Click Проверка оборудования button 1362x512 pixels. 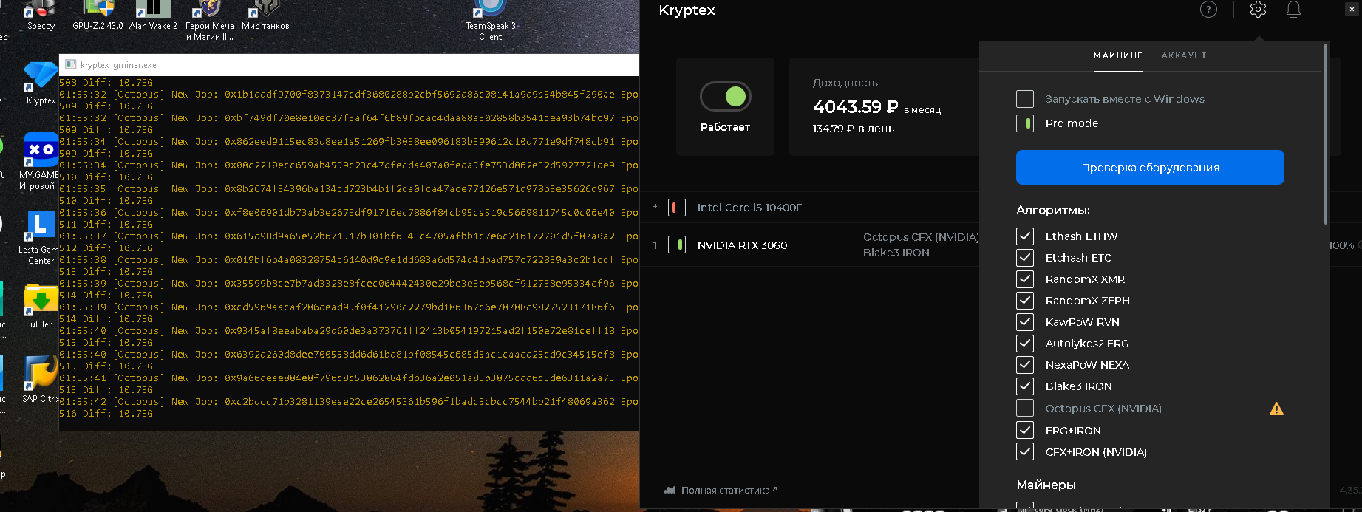1150,168
